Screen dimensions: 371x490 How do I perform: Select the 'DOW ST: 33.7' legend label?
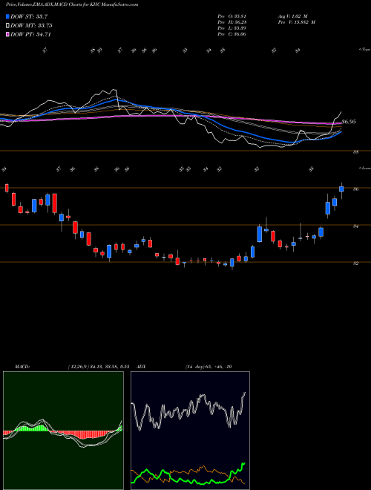point(29,16)
